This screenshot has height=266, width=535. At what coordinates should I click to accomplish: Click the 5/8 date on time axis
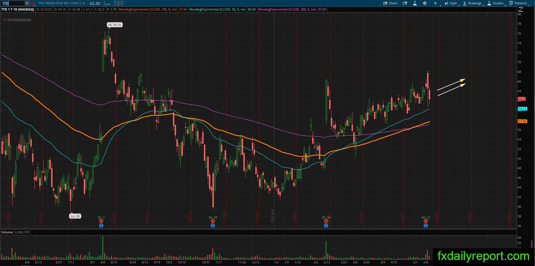pos(425,262)
